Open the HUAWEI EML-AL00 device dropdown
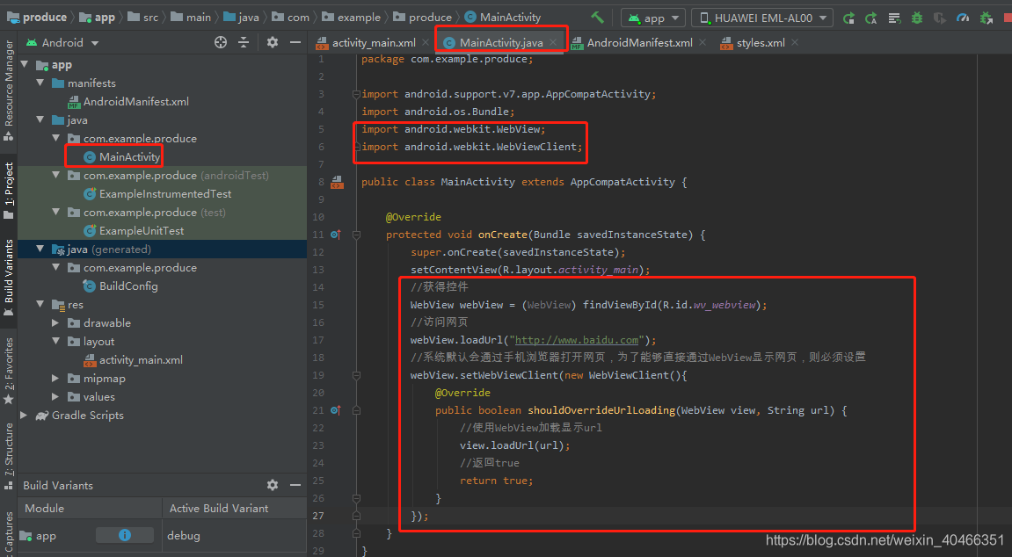The width and height of the screenshot is (1012, 557). pyautogui.click(x=762, y=18)
